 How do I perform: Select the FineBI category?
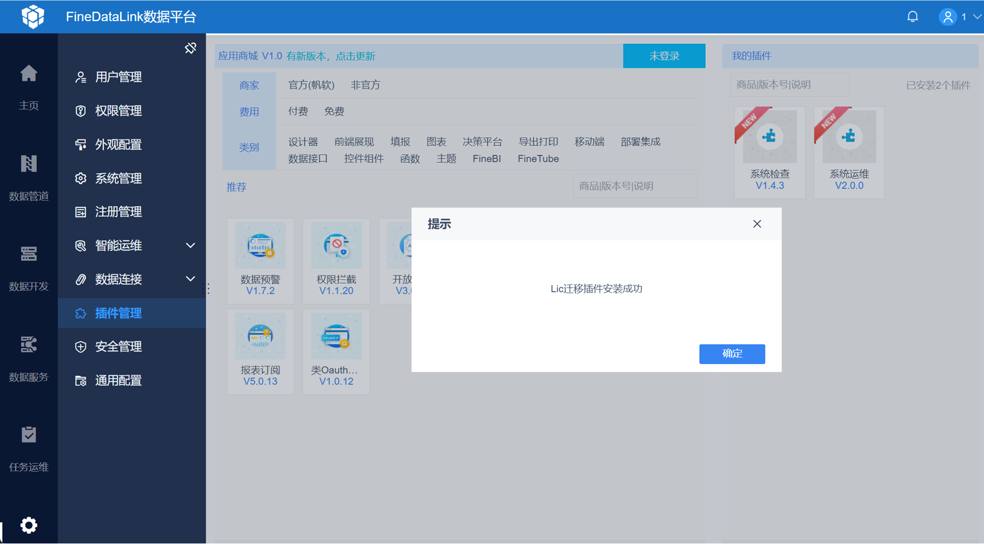pyautogui.click(x=487, y=159)
